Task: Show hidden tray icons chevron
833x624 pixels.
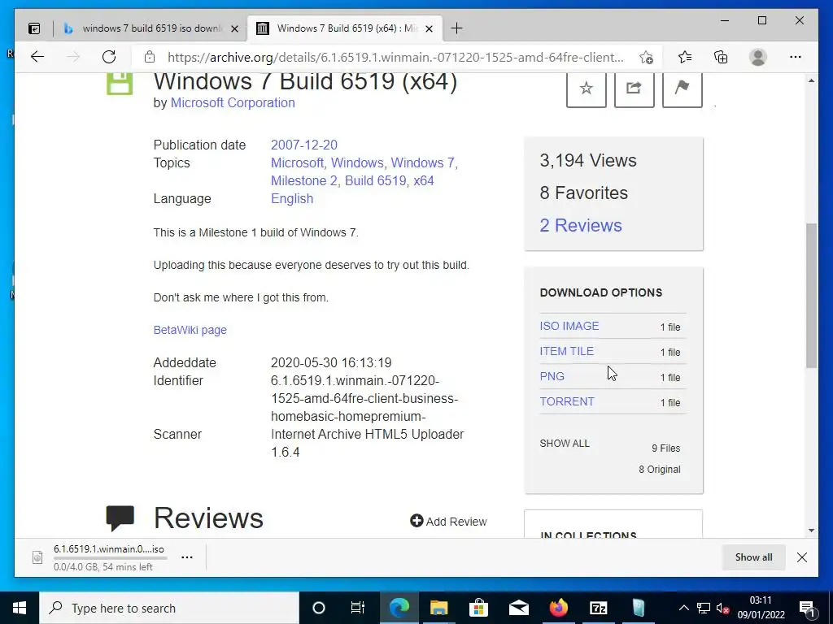Action: point(683,608)
